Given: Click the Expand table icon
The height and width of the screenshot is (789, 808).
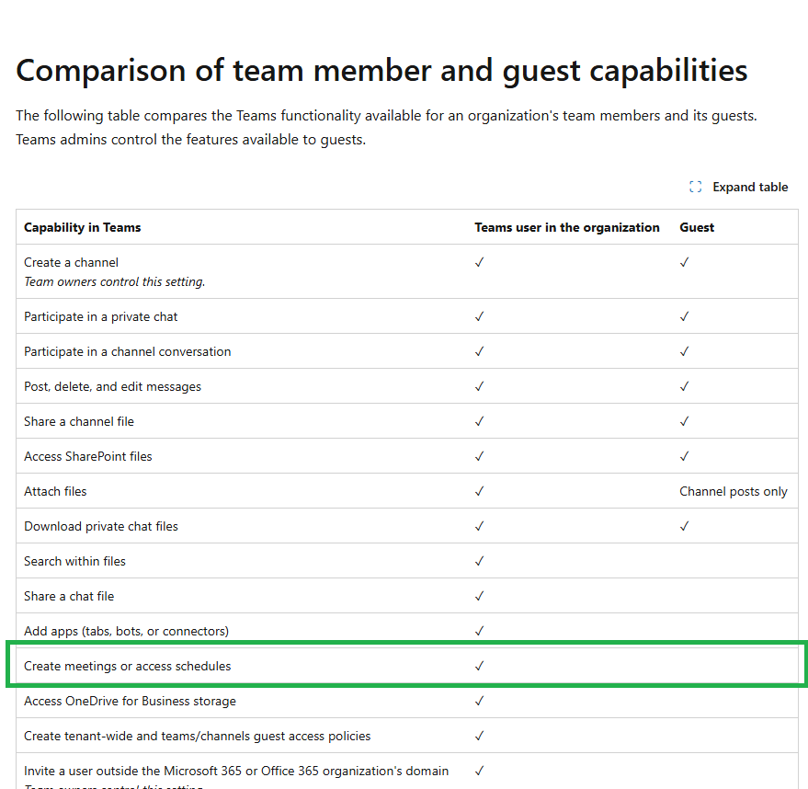Looking at the screenshot, I should [x=696, y=187].
